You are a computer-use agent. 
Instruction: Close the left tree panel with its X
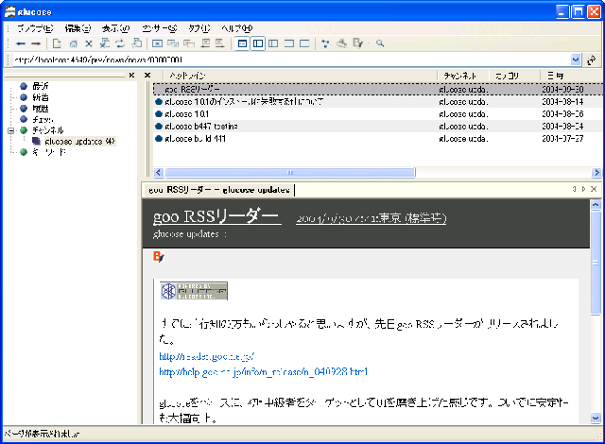[131, 76]
